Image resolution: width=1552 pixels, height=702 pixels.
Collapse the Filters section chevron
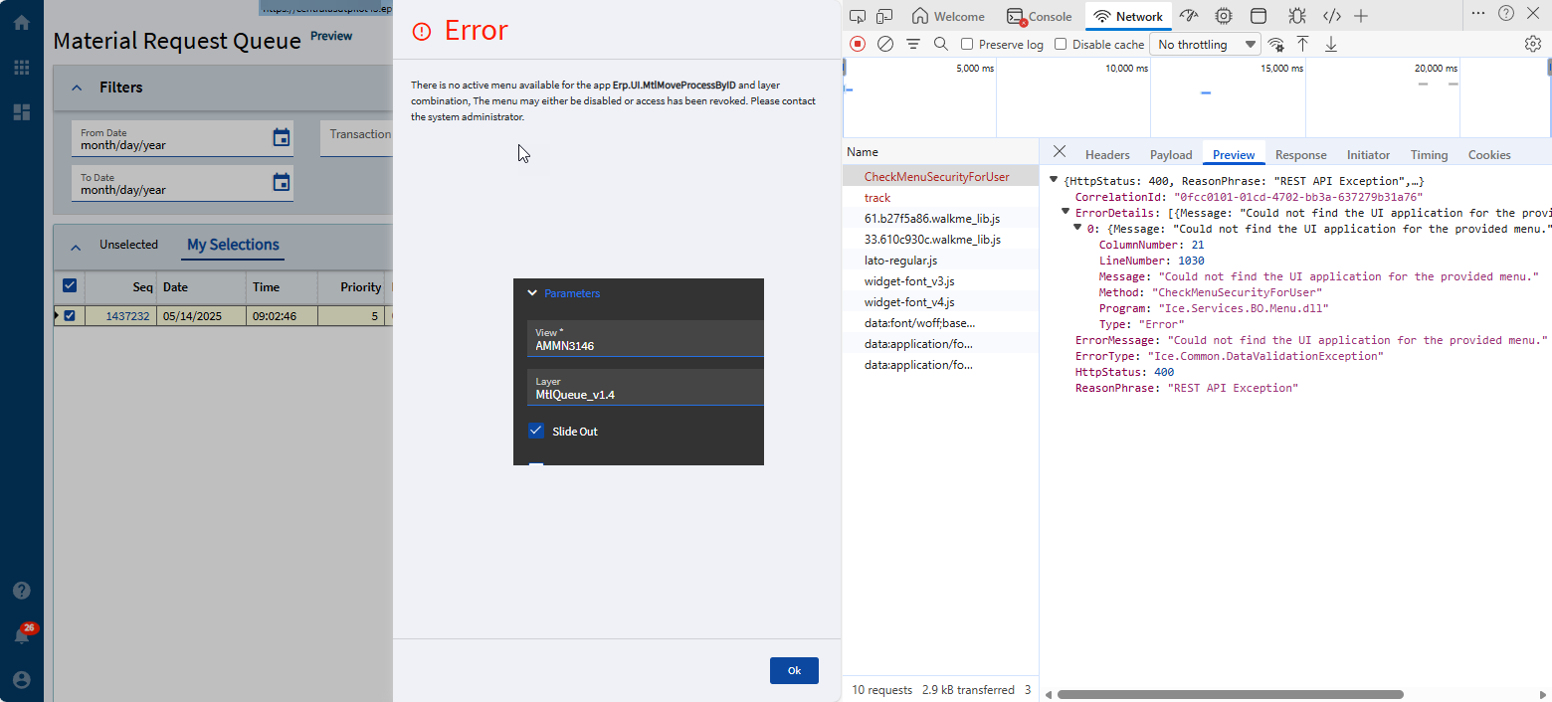point(77,88)
